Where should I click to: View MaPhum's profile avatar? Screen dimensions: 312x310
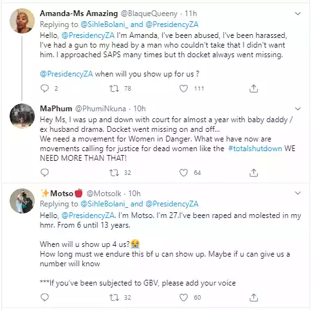[22, 116]
